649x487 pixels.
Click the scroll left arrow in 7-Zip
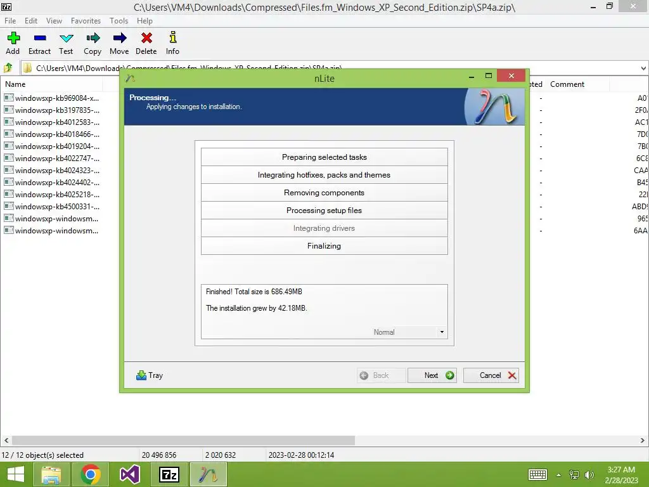coord(6,440)
